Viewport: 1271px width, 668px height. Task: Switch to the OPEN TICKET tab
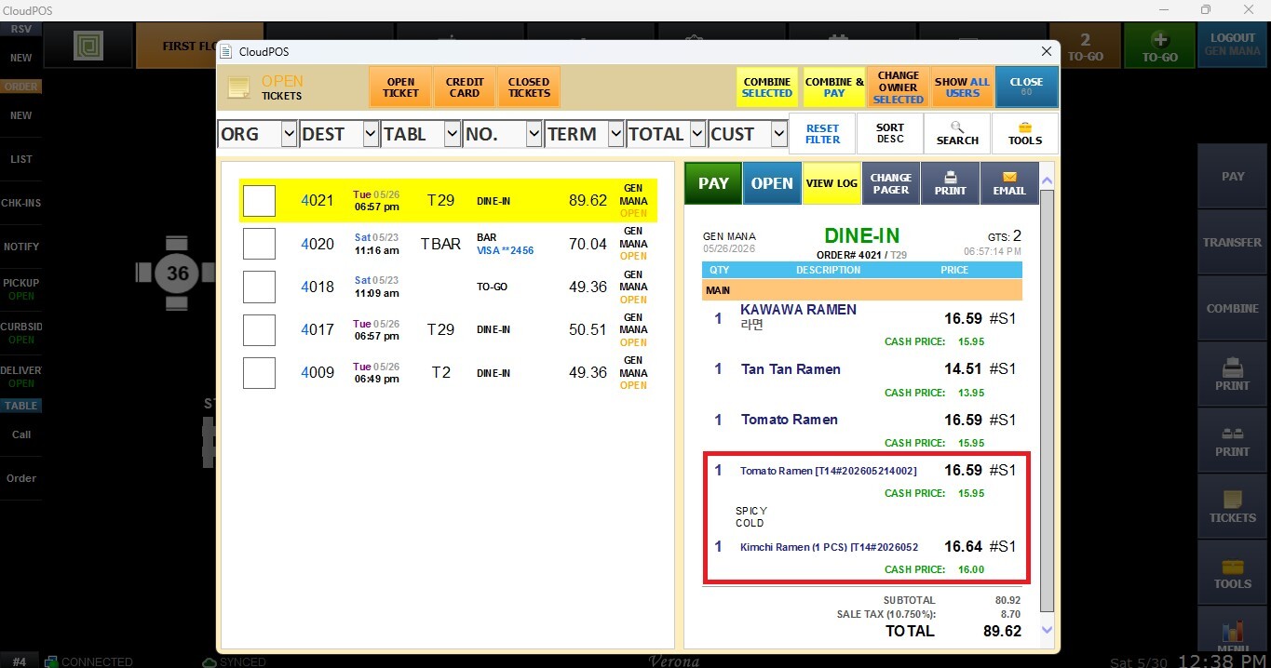tap(400, 87)
